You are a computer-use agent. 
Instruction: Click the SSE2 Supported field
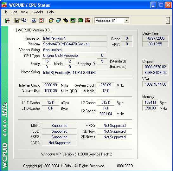click(59, 137)
